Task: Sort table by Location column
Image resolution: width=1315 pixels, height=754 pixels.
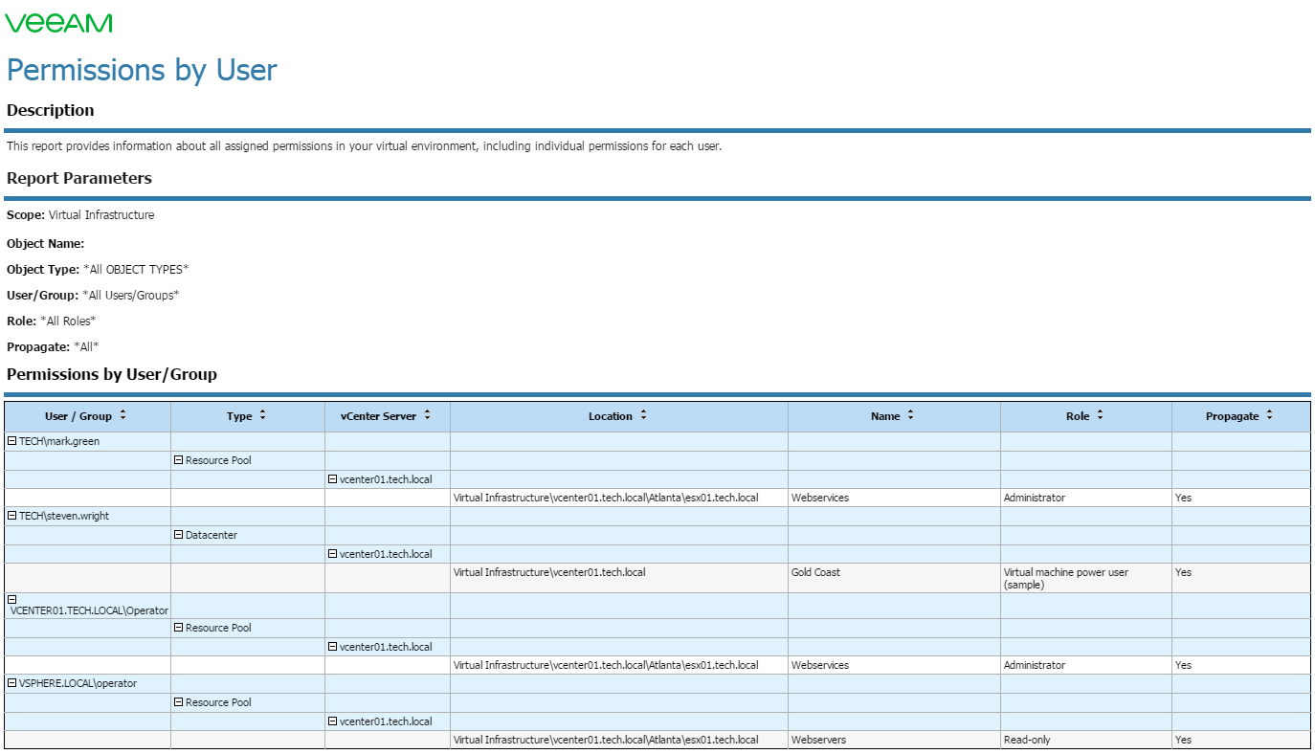Action: 644,415
